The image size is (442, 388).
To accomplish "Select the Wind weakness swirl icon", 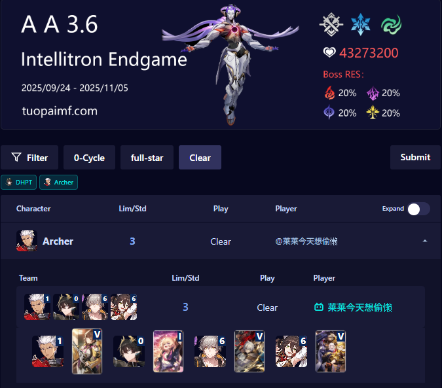I will (x=392, y=24).
